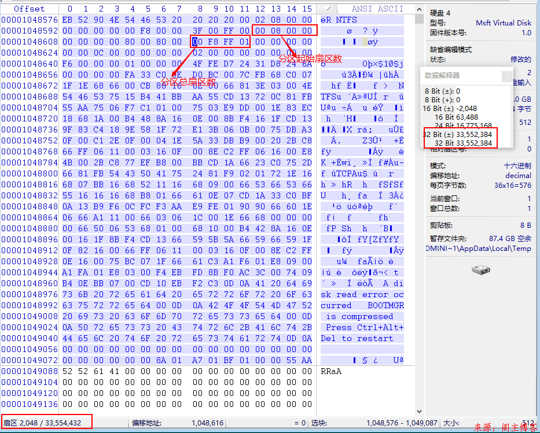Click byte AA at end of row 00001049072
Image resolution: width=540 pixels, height=433 pixels.
307,360
